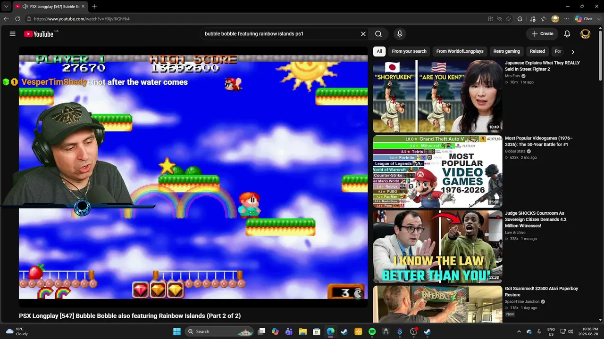Select the All filter chip

[x=379, y=51]
